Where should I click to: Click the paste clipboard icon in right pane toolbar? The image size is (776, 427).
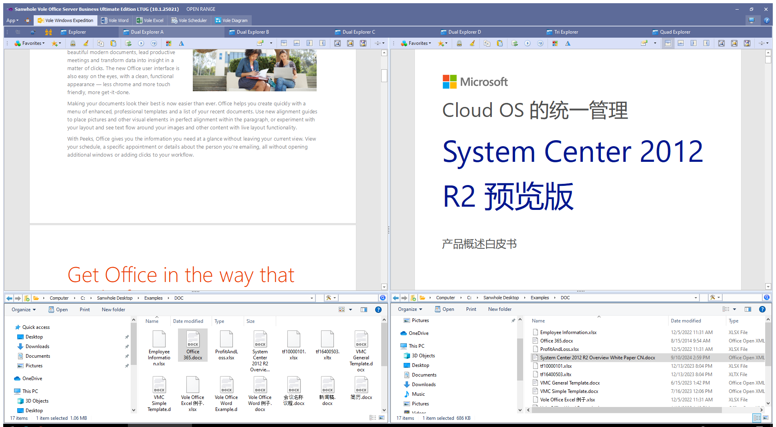pos(500,43)
